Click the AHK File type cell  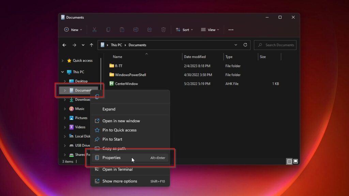click(x=232, y=84)
